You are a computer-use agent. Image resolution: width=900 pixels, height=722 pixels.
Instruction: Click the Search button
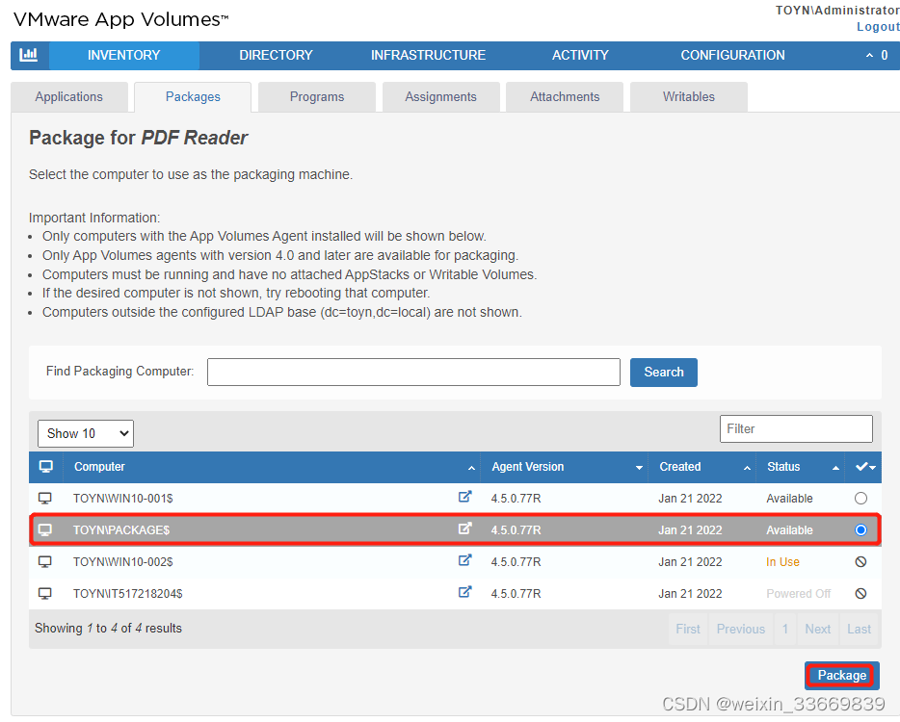(664, 373)
